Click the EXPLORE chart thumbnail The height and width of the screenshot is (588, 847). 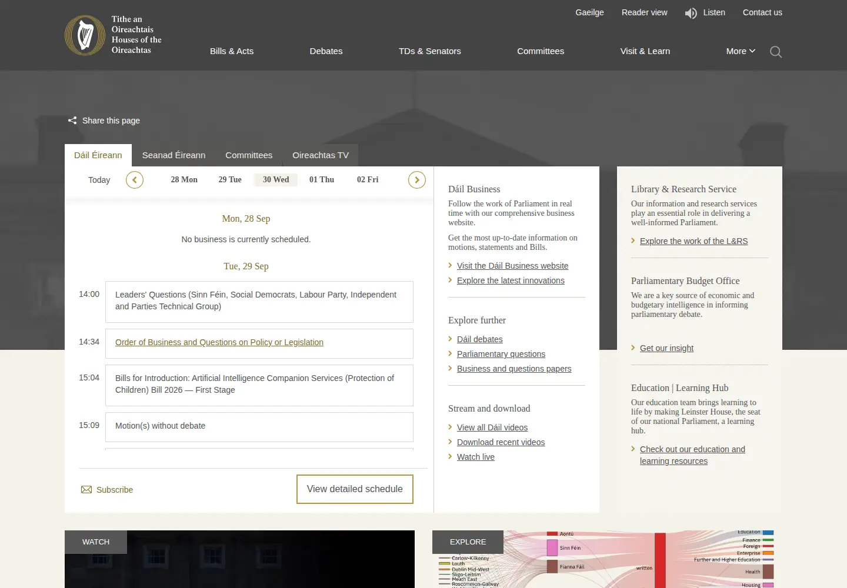tap(607, 559)
